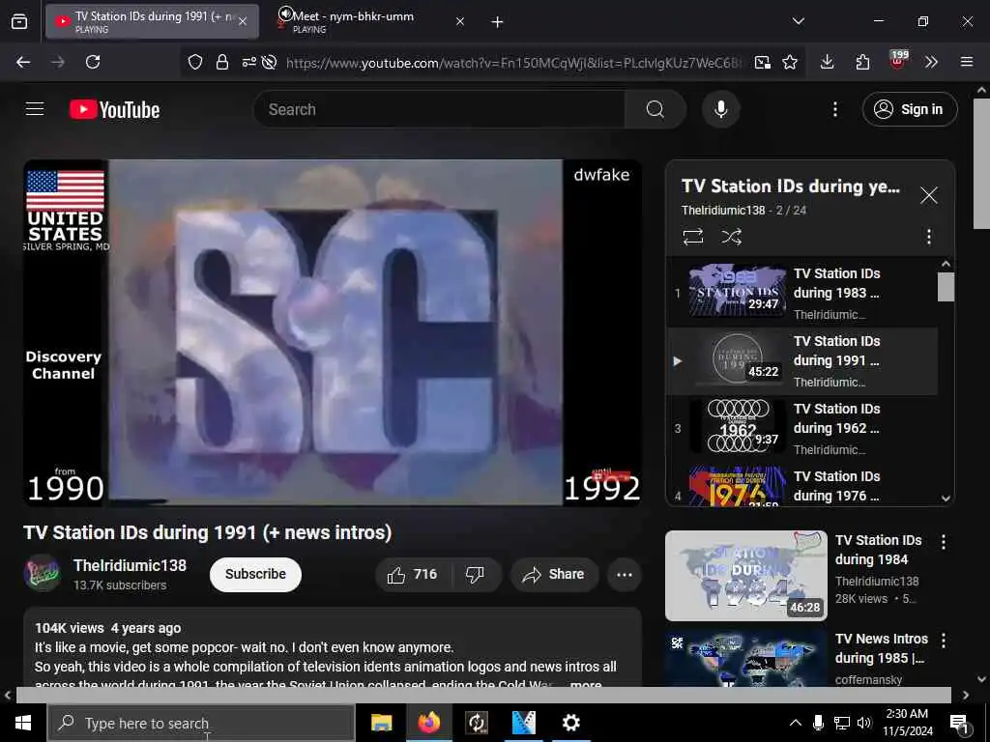Close the playlist panel
Viewport: 990px width, 742px height.
pyautogui.click(x=928, y=195)
